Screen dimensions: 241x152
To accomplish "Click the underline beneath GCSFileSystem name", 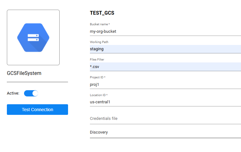I will point(37,82).
